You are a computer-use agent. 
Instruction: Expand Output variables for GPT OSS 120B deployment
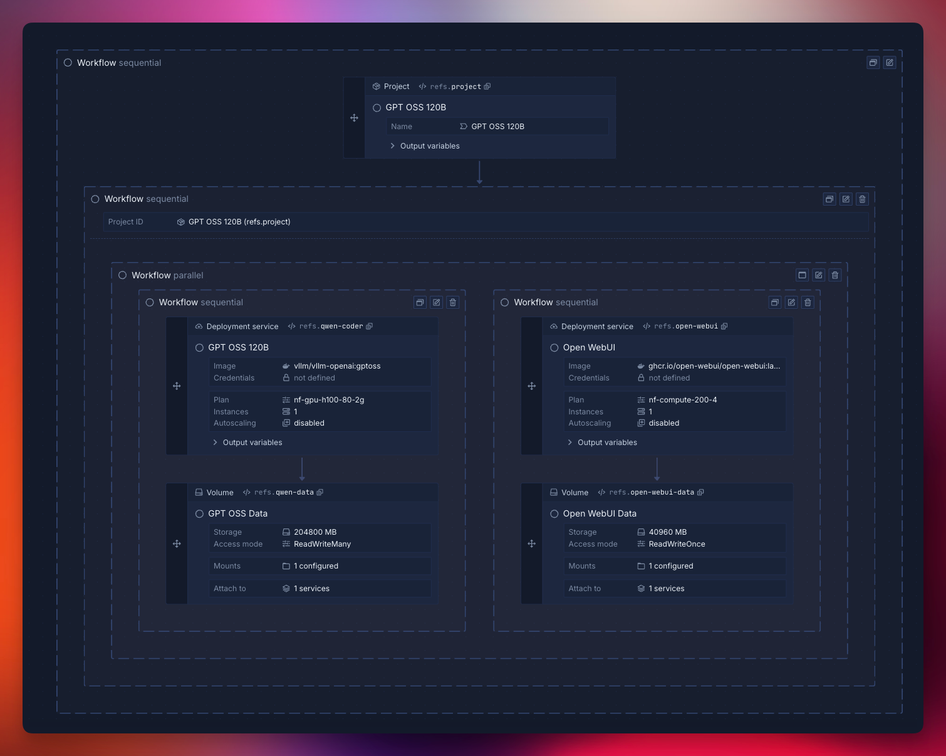click(252, 443)
